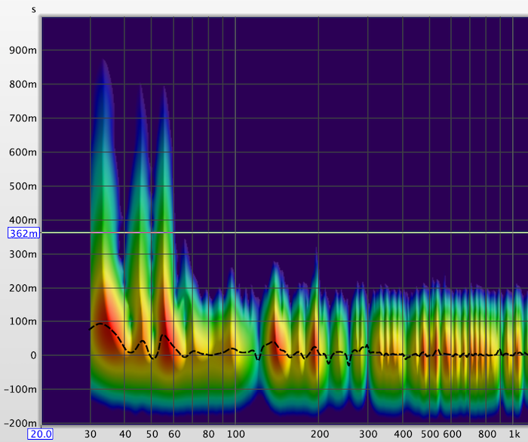Click the horizontal time cursor line at 362m
The width and height of the screenshot is (528, 442).
click(x=284, y=232)
